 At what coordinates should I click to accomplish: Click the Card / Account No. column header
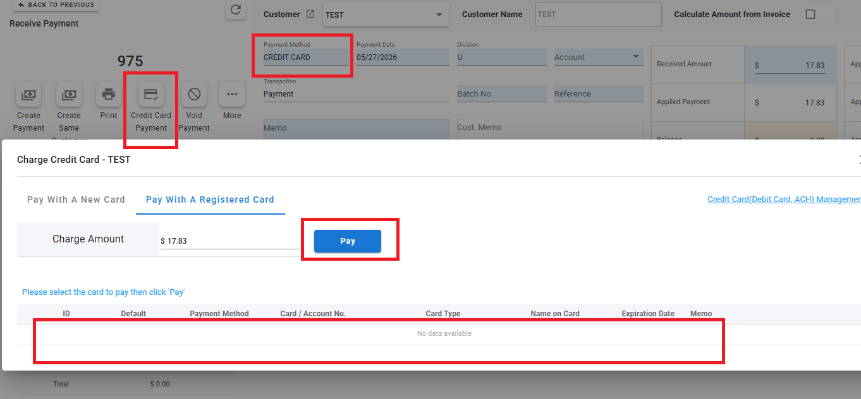pos(313,314)
